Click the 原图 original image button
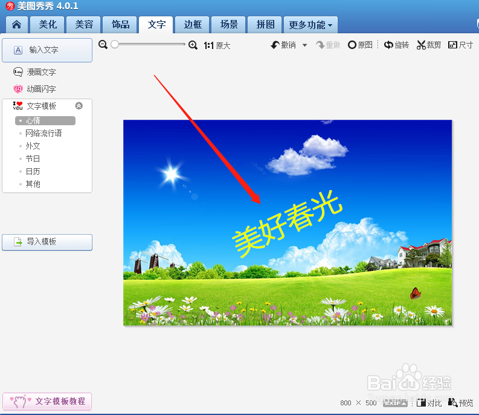Viewport: 479px width, 415px height. point(360,45)
